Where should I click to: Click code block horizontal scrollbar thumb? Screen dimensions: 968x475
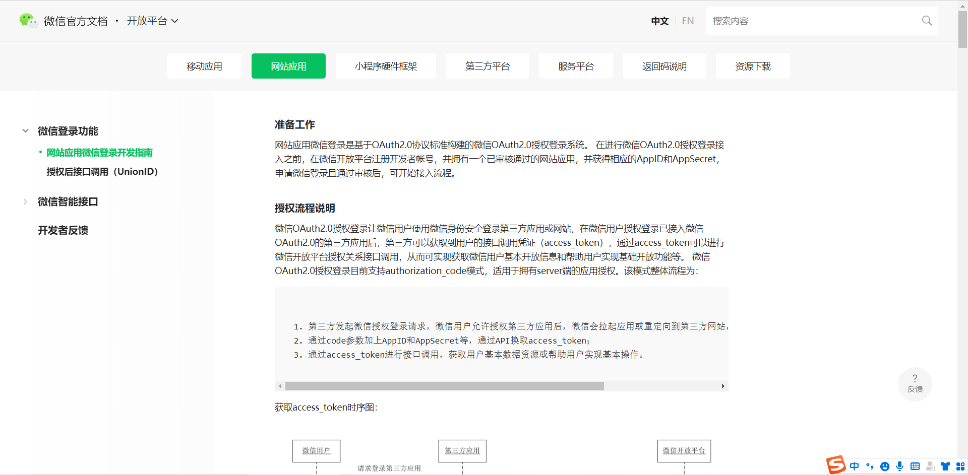445,386
